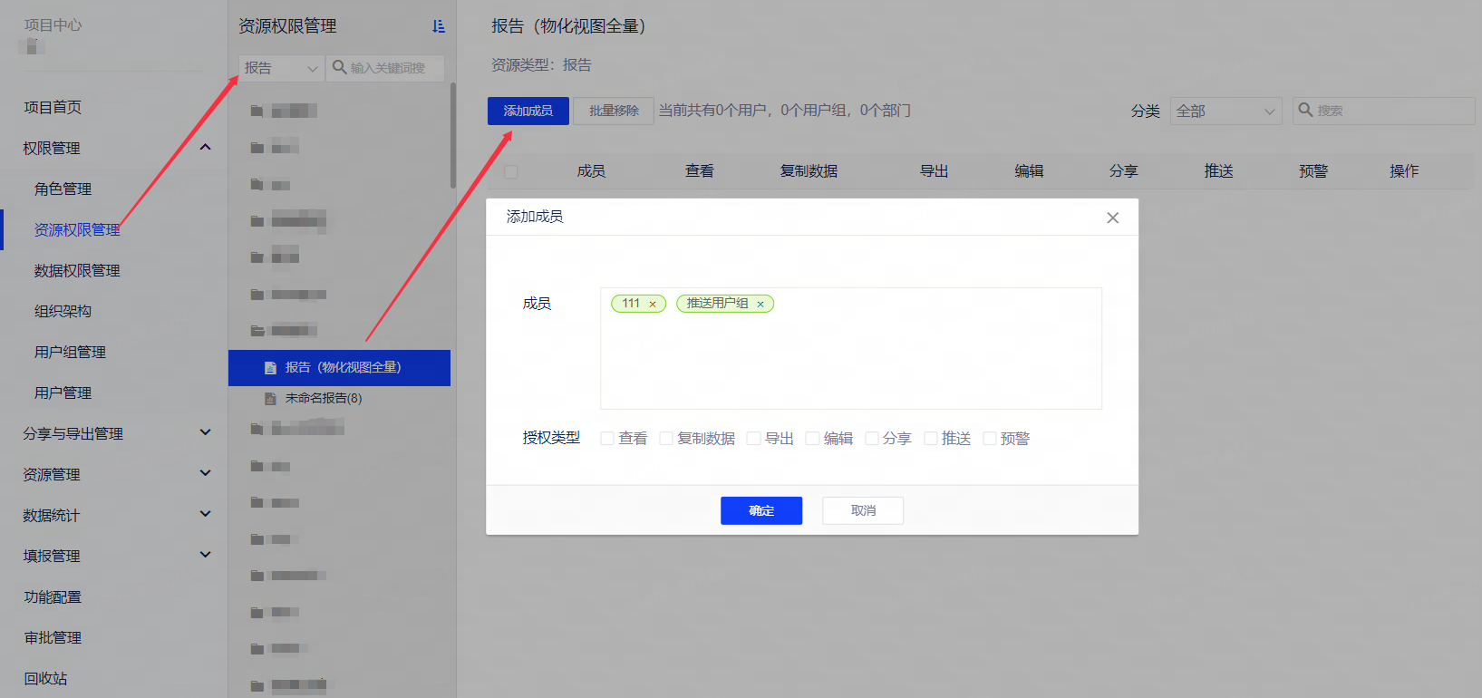Close the 添加成员 dialog with X

point(1112,218)
